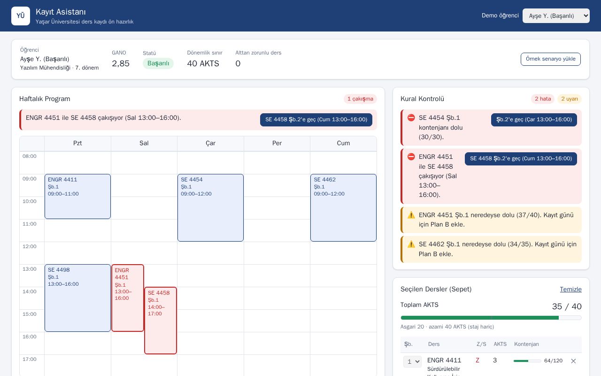Remove ENGR 4411 with the X icon
This screenshot has height=376, width=601.
[573, 361]
